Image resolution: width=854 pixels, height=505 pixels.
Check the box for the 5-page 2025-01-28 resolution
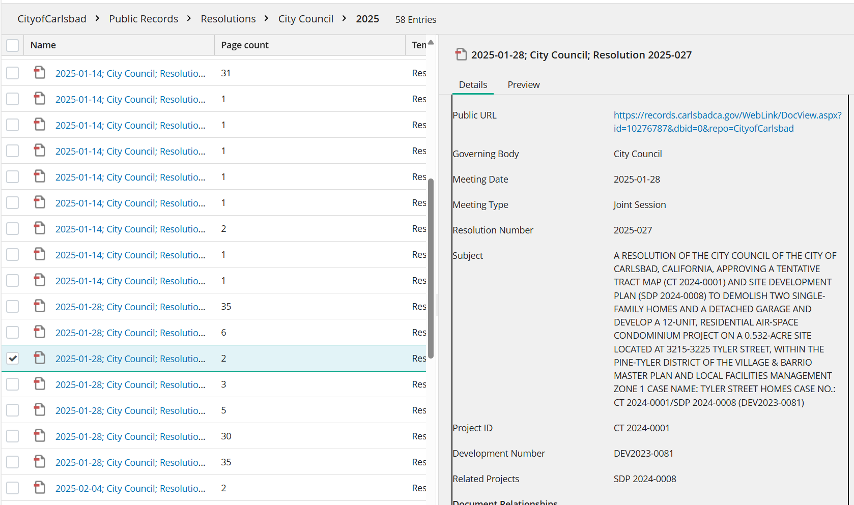tap(13, 410)
